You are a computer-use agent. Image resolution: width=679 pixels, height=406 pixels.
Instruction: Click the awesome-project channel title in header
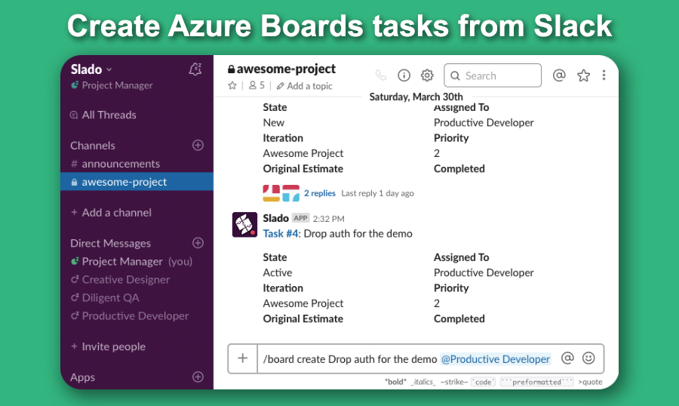[x=281, y=69]
